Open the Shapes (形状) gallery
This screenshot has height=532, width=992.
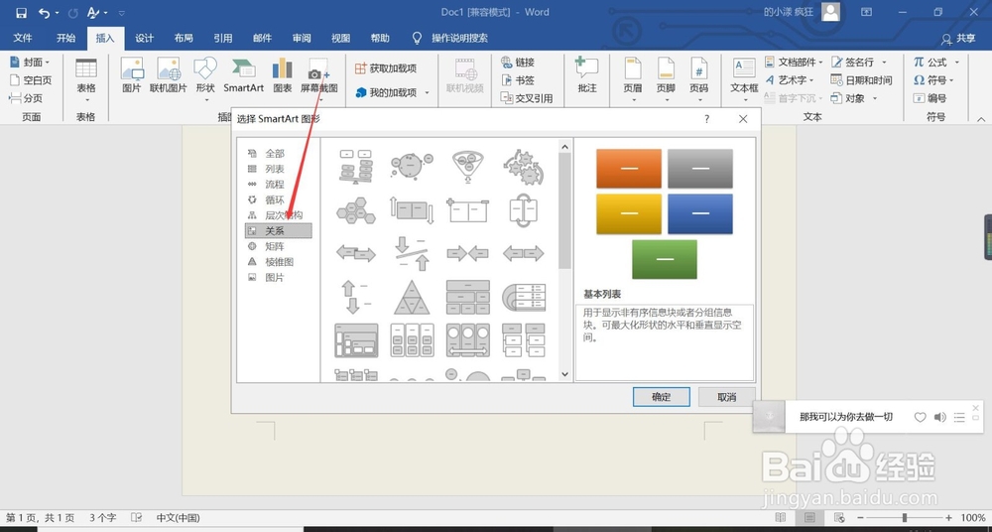click(205, 78)
